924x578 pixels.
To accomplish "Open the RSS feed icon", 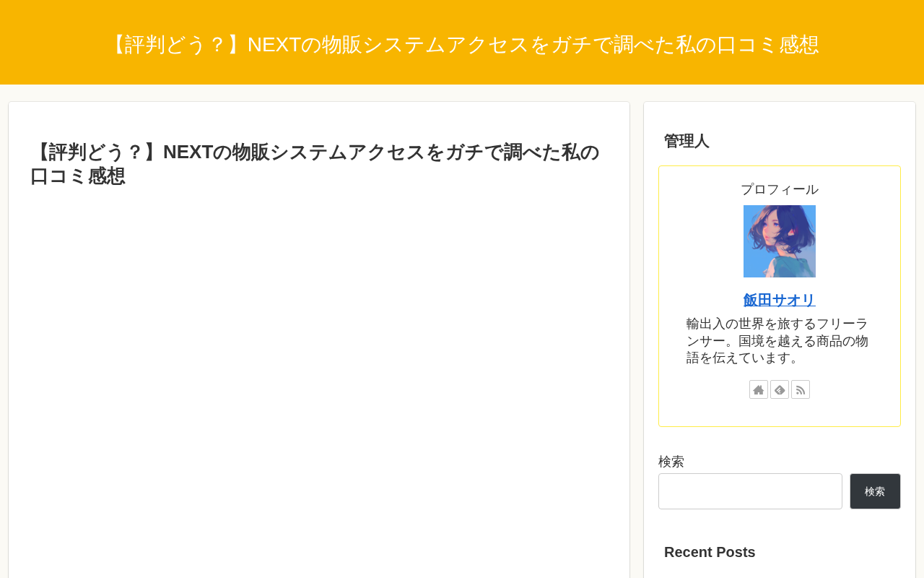I will point(801,389).
